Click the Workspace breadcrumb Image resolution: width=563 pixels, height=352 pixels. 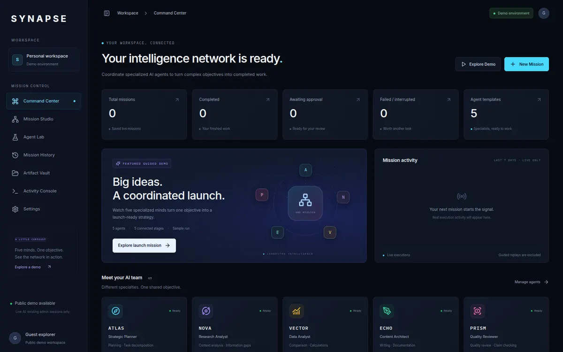click(128, 13)
